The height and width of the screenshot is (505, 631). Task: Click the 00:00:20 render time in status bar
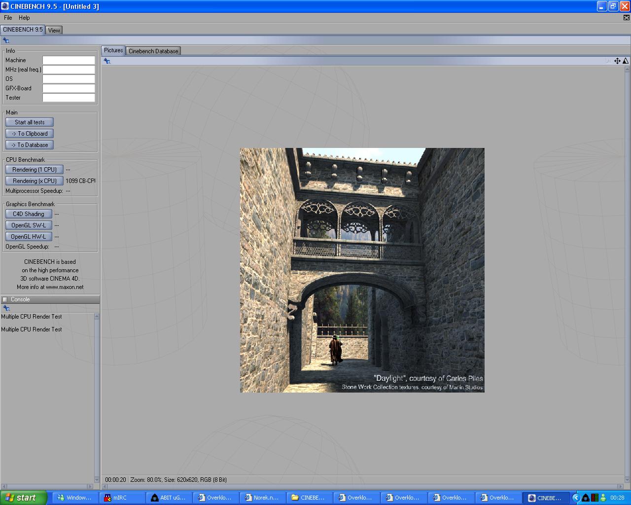pyautogui.click(x=115, y=480)
